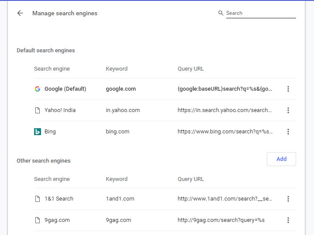Select the 9gag.com engine name

pos(57,220)
